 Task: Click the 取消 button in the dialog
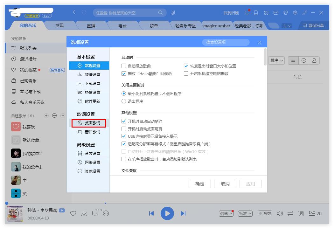[x=225, y=184]
